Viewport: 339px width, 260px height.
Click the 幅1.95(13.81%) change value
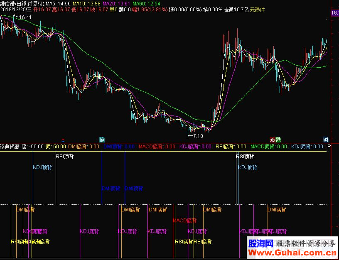click(x=150, y=10)
